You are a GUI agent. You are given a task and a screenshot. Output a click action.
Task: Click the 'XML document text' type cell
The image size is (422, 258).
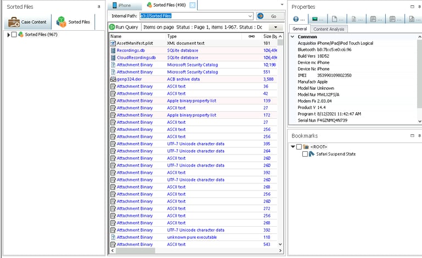[186, 43]
